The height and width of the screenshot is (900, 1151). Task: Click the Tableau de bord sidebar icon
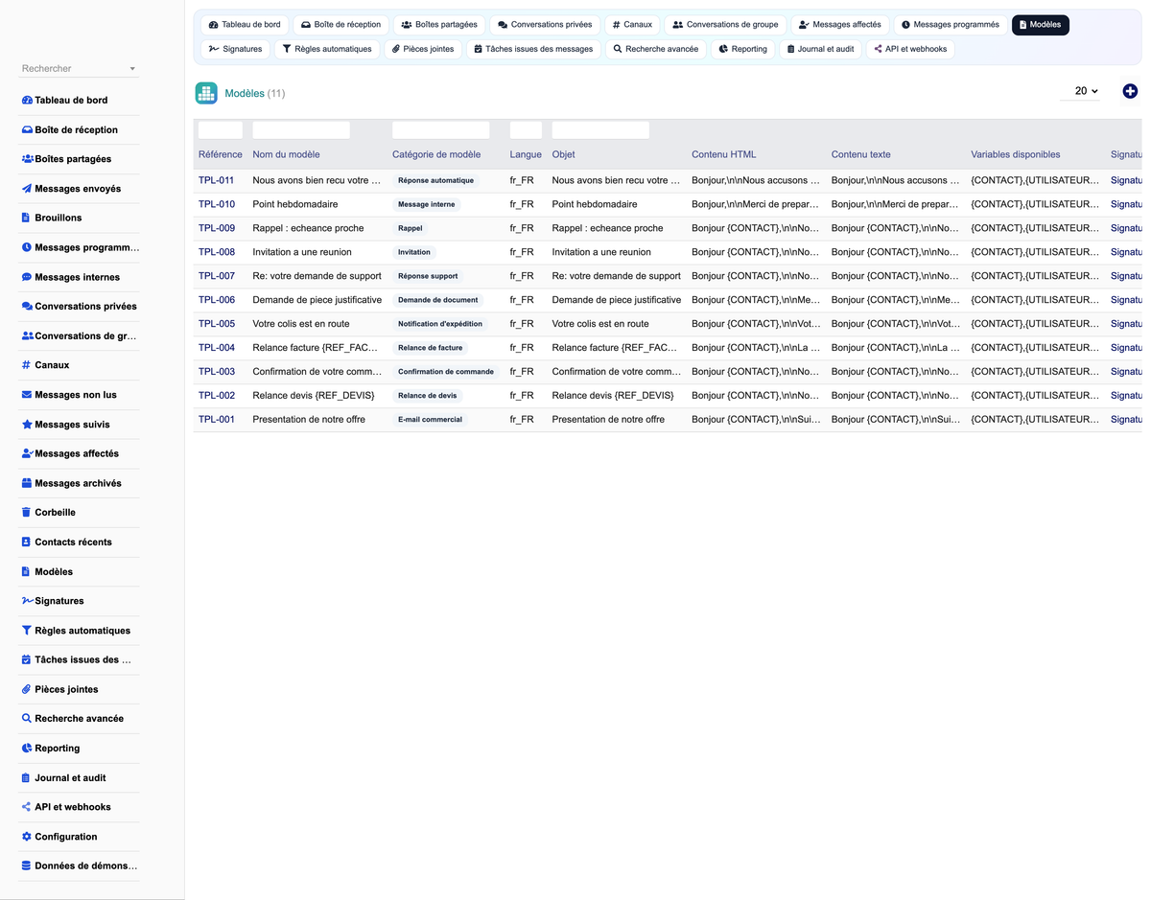[27, 100]
